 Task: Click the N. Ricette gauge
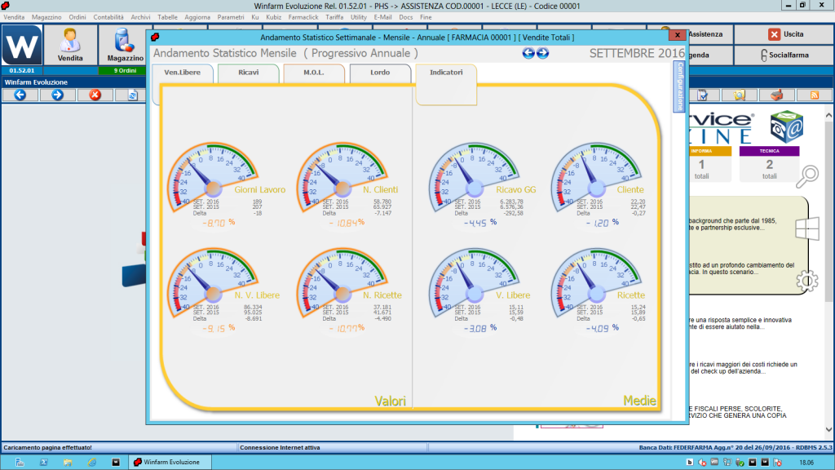[343, 284]
